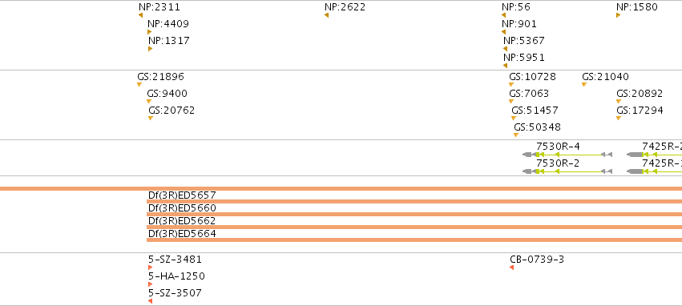Click the NP:5951 arrow marker
This screenshot has width=682, height=306.
pos(505,66)
